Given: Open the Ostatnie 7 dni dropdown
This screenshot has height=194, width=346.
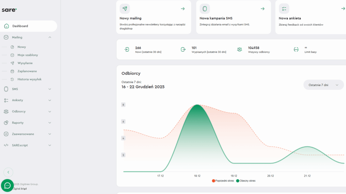Looking at the screenshot, I should (x=323, y=85).
